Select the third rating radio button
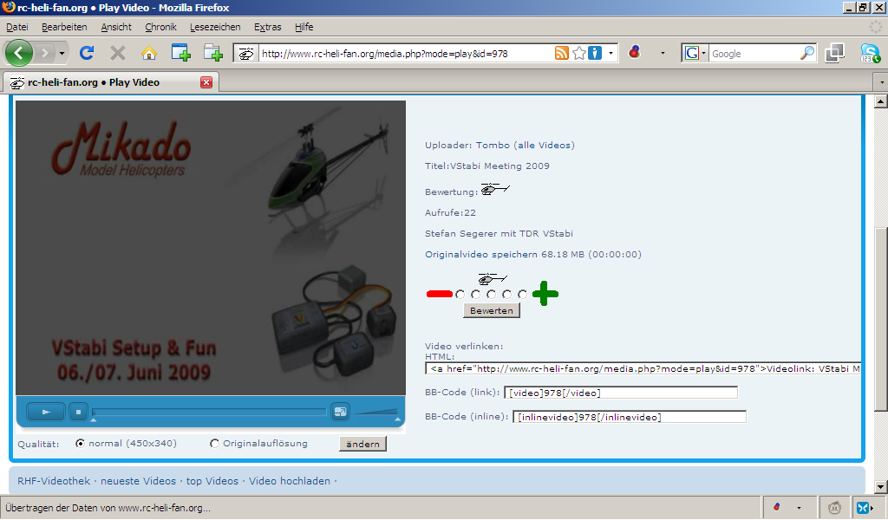This screenshot has height=520, width=888. (x=491, y=294)
